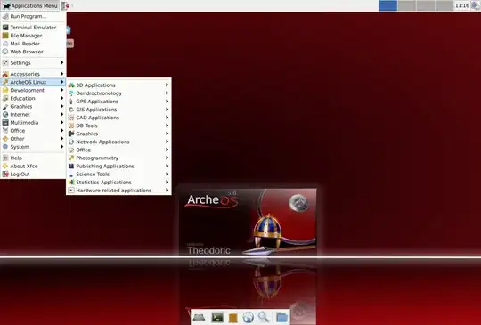Expand the 3D Applications submenu arrow

tap(167, 85)
